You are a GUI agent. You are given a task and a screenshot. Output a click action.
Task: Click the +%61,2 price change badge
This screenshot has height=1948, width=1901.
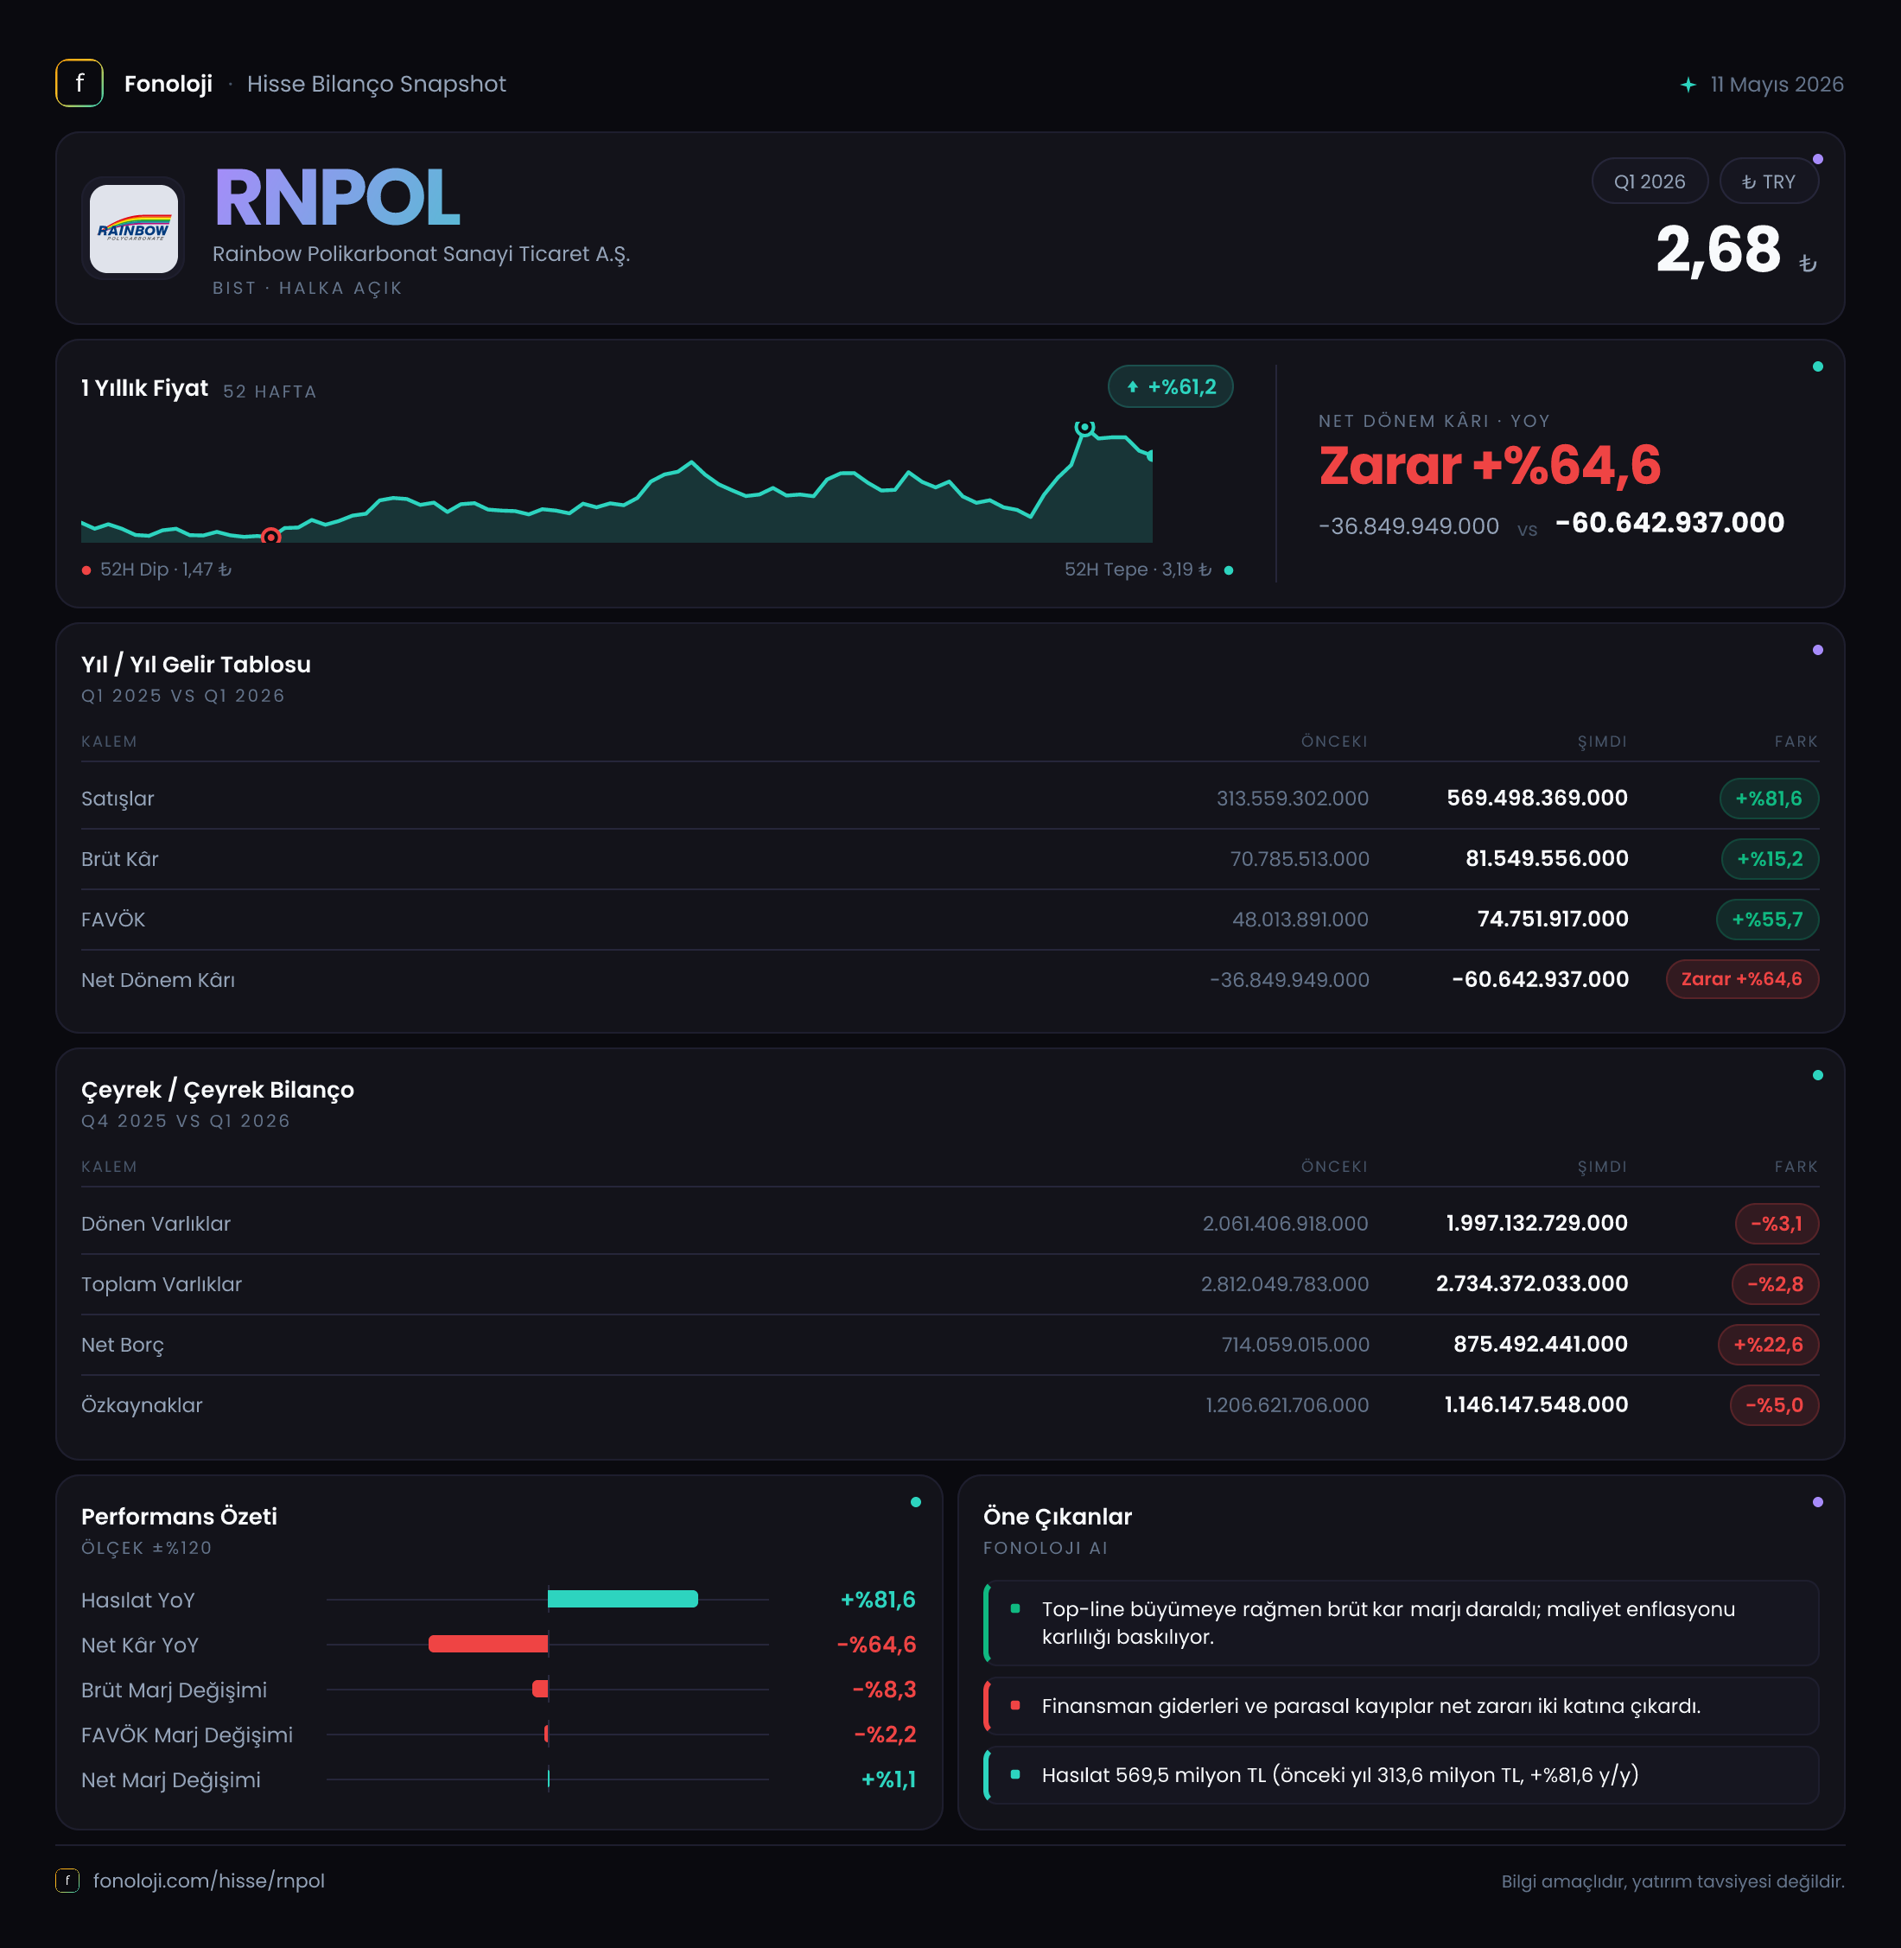[1170, 387]
